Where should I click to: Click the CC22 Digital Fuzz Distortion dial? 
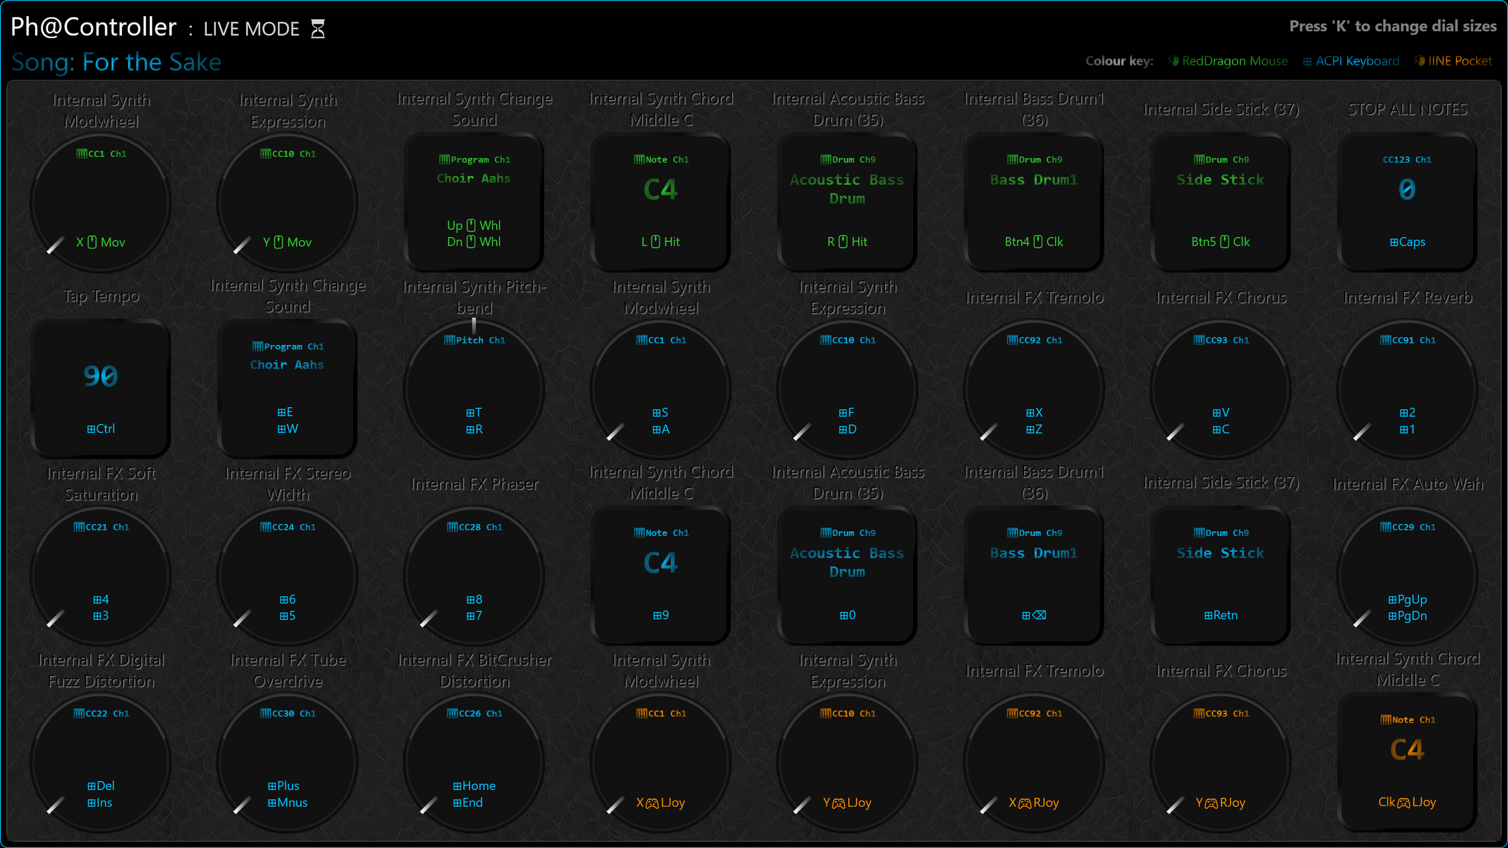point(101,763)
